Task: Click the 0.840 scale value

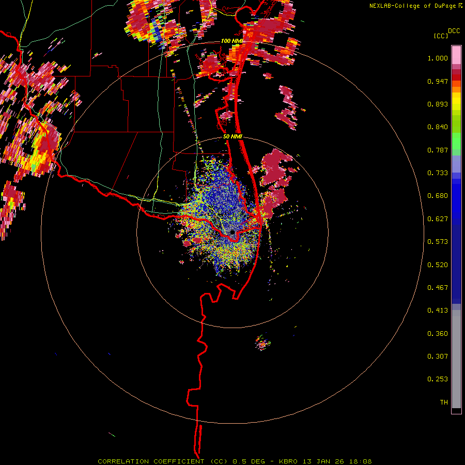Action: pyautogui.click(x=438, y=127)
